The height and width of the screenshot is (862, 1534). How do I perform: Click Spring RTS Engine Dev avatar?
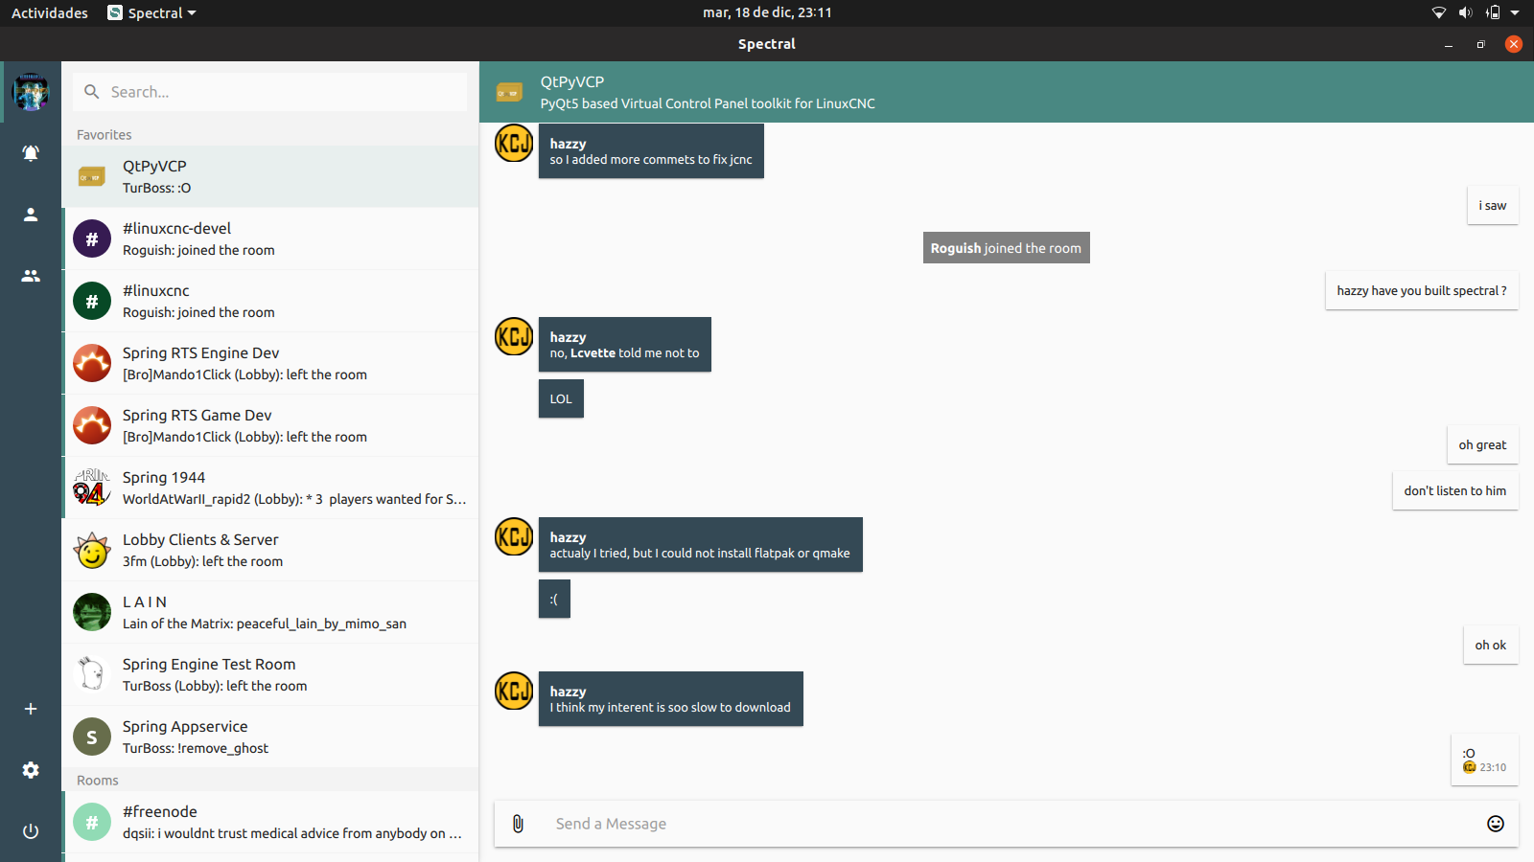coord(92,363)
